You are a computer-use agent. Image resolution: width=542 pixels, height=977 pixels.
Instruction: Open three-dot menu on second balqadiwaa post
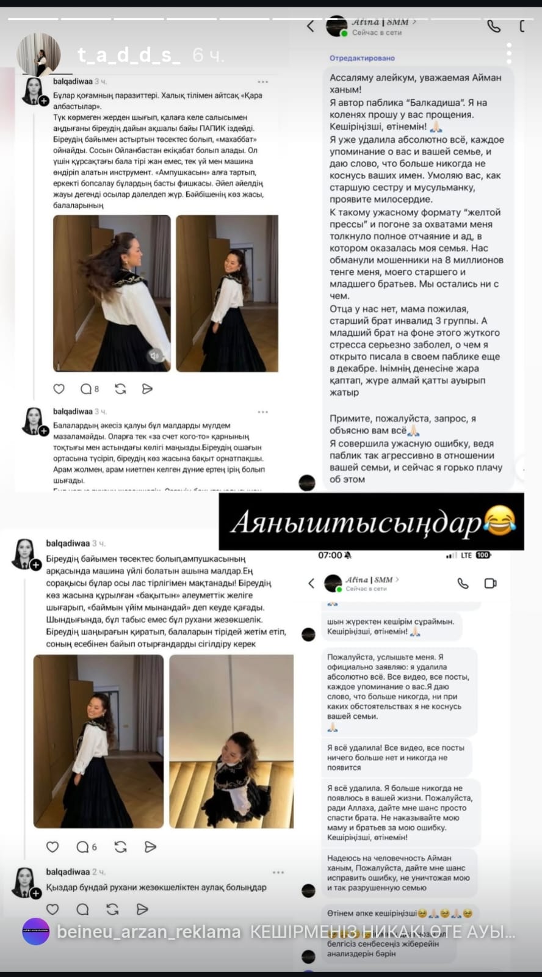click(x=263, y=412)
